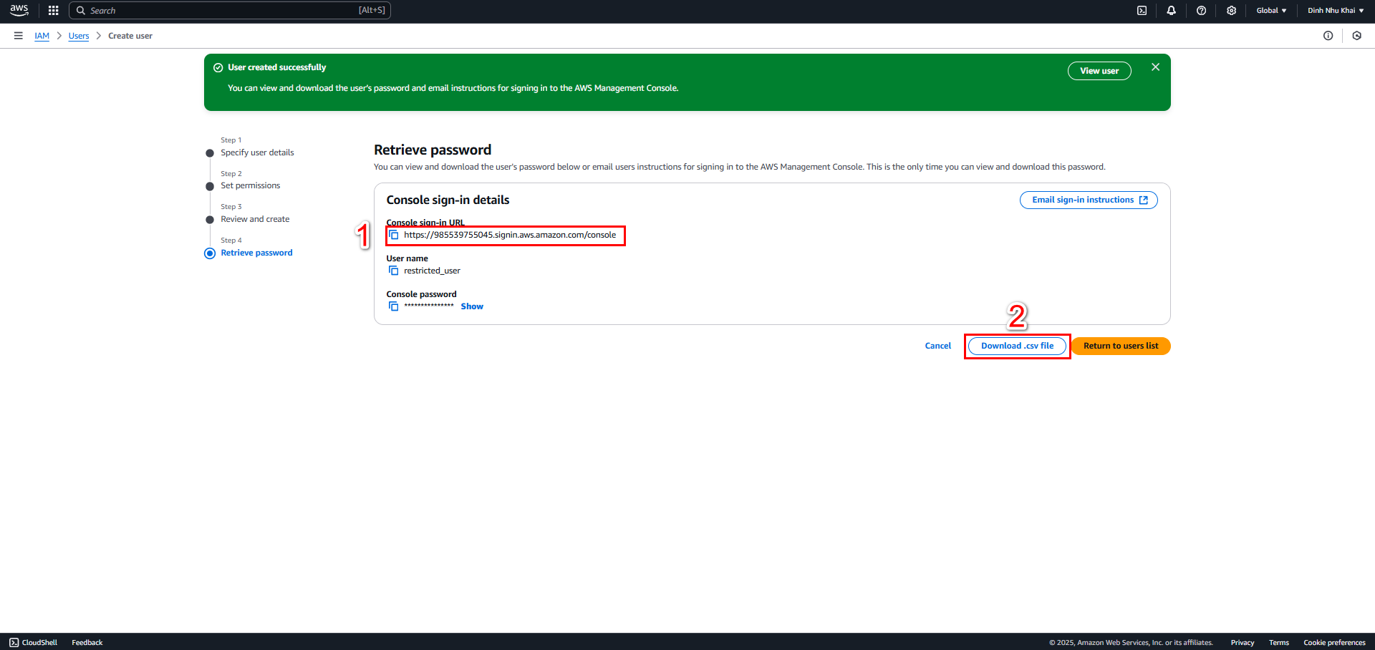Click the Review and create step
1375x650 pixels.
[255, 220]
